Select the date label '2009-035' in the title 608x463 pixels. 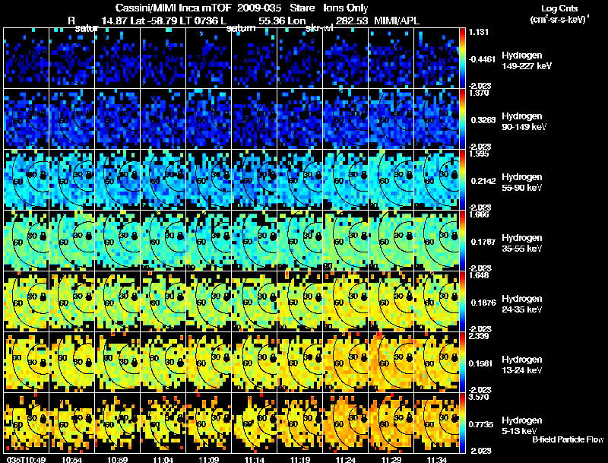click(258, 8)
